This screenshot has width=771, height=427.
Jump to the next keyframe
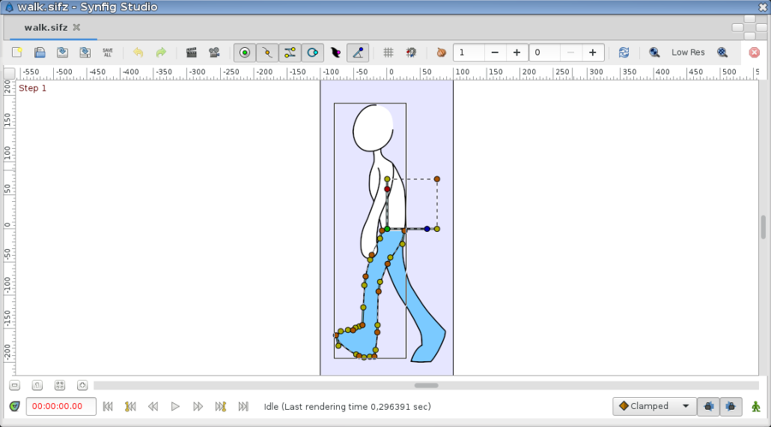tap(220, 406)
